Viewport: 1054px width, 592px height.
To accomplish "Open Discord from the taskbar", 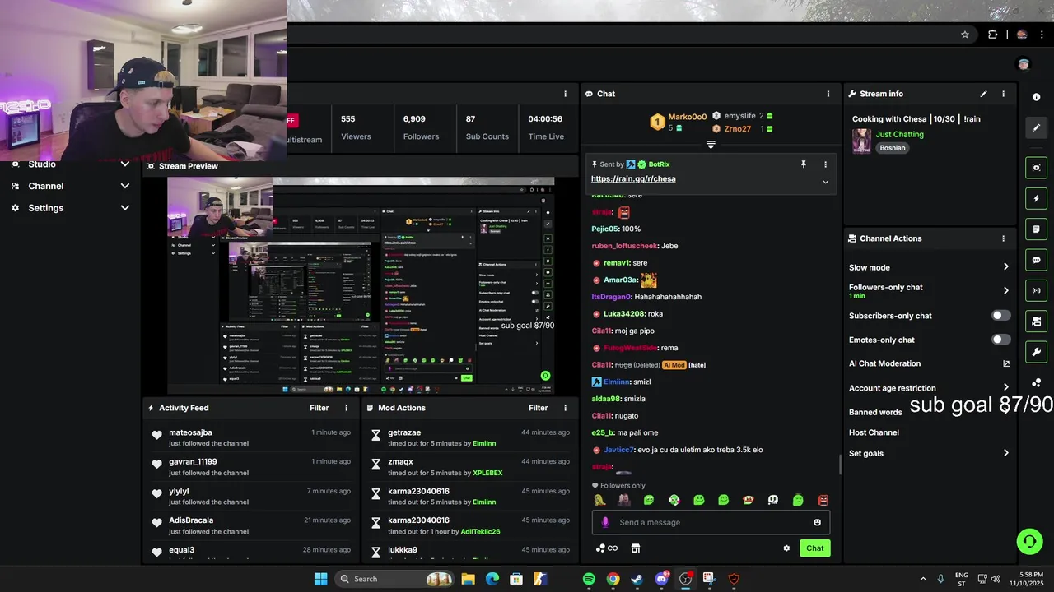I will pyautogui.click(x=661, y=579).
